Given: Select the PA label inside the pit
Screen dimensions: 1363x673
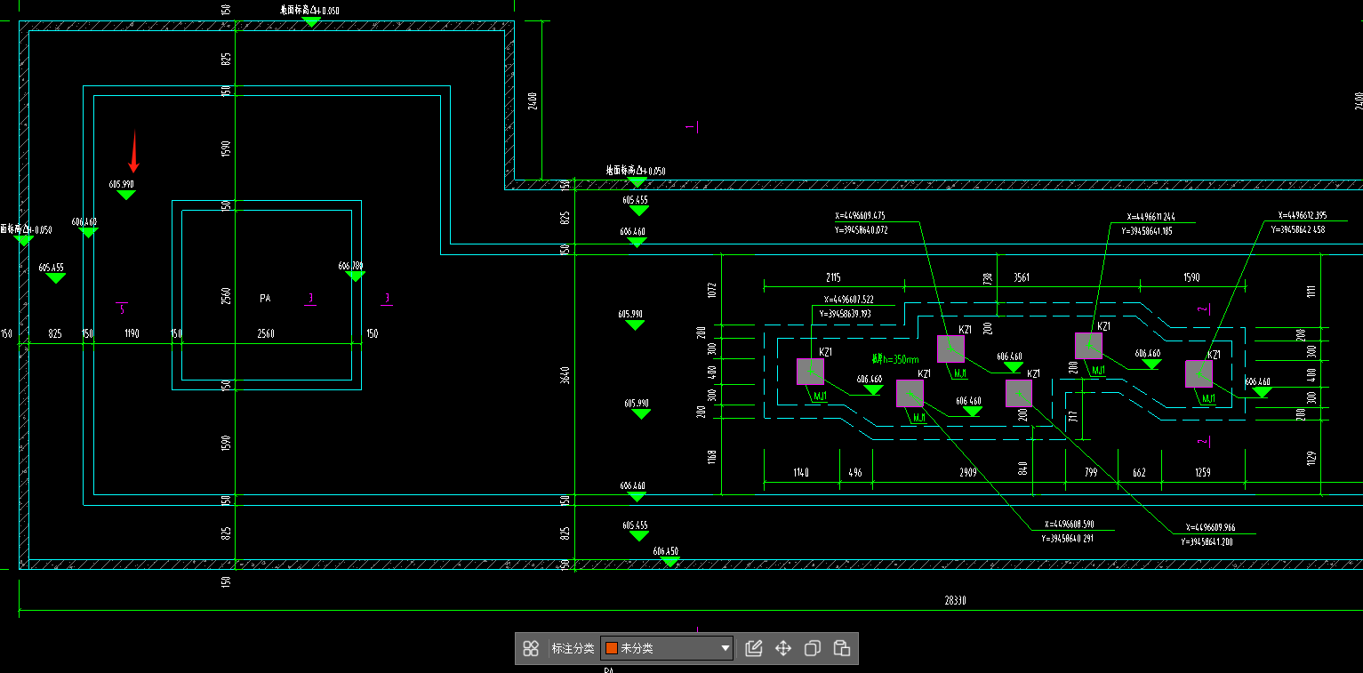Looking at the screenshot, I should click(x=265, y=299).
